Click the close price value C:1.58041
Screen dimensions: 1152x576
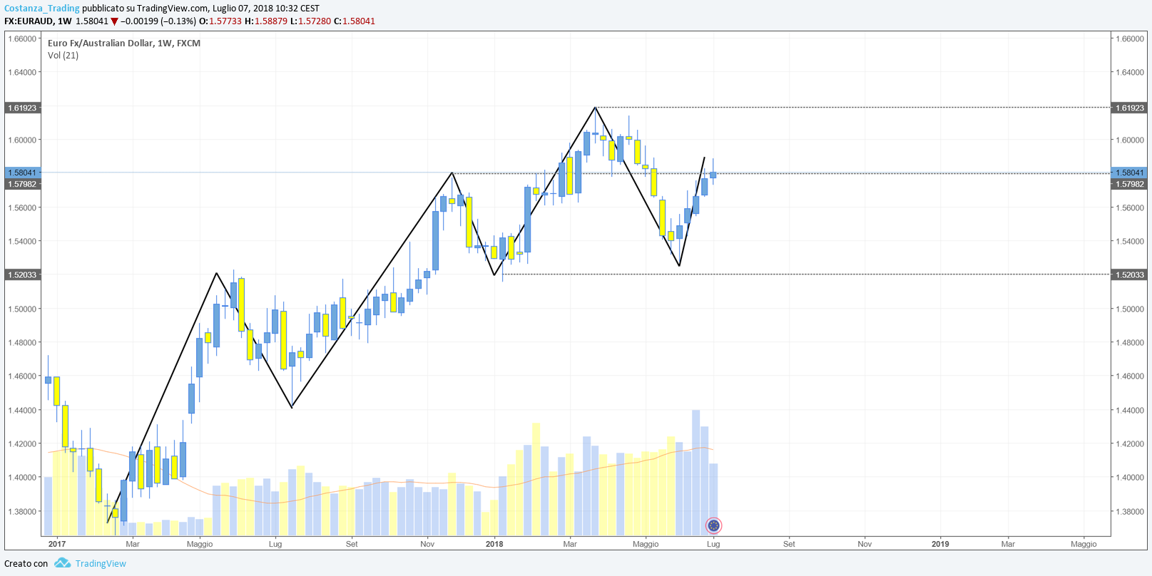click(355, 21)
